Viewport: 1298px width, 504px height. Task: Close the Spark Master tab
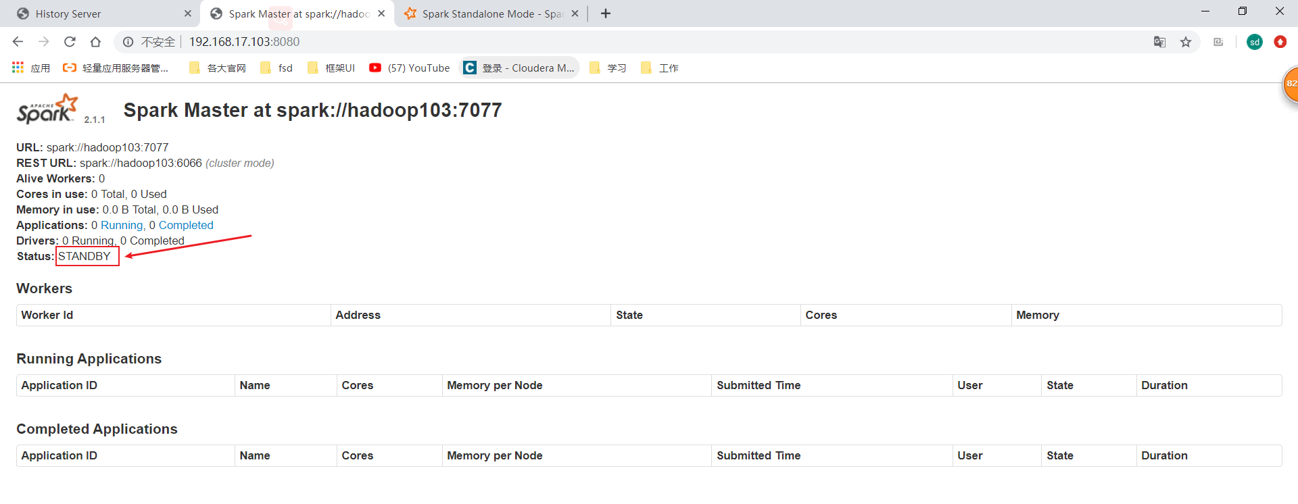[x=381, y=14]
